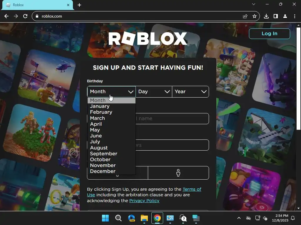Select the Month placeholder option
The width and height of the screenshot is (301, 225).
[111, 100]
